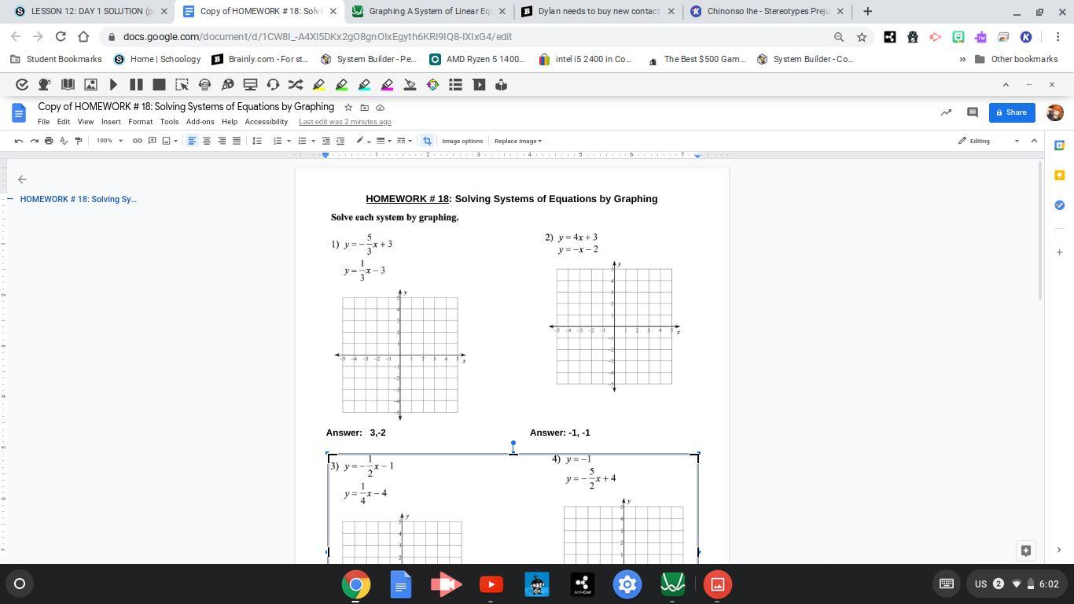This screenshot has width=1074, height=604.
Task: Switch to the 'Graphing A System of Linear' tab
Action: [429, 11]
